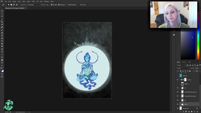The width and height of the screenshot is (201, 113).
Task: Toggle Lock All padlock icon
Action: point(190,71)
